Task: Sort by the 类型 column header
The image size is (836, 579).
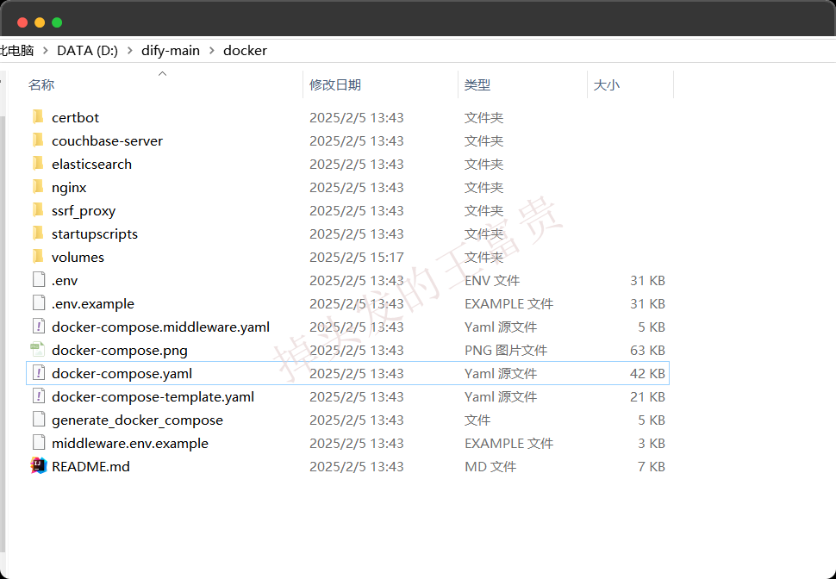Action: click(x=477, y=84)
